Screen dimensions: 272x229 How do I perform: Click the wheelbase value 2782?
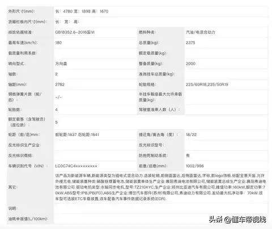(x=60, y=84)
